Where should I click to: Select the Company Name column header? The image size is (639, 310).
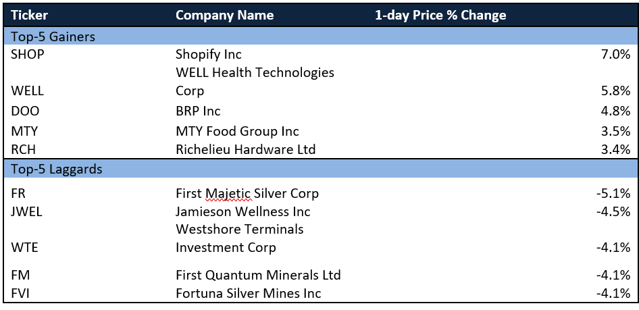224,16
